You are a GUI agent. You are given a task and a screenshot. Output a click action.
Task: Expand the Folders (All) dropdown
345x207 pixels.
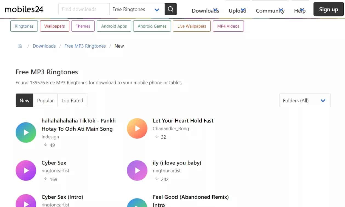tap(305, 101)
